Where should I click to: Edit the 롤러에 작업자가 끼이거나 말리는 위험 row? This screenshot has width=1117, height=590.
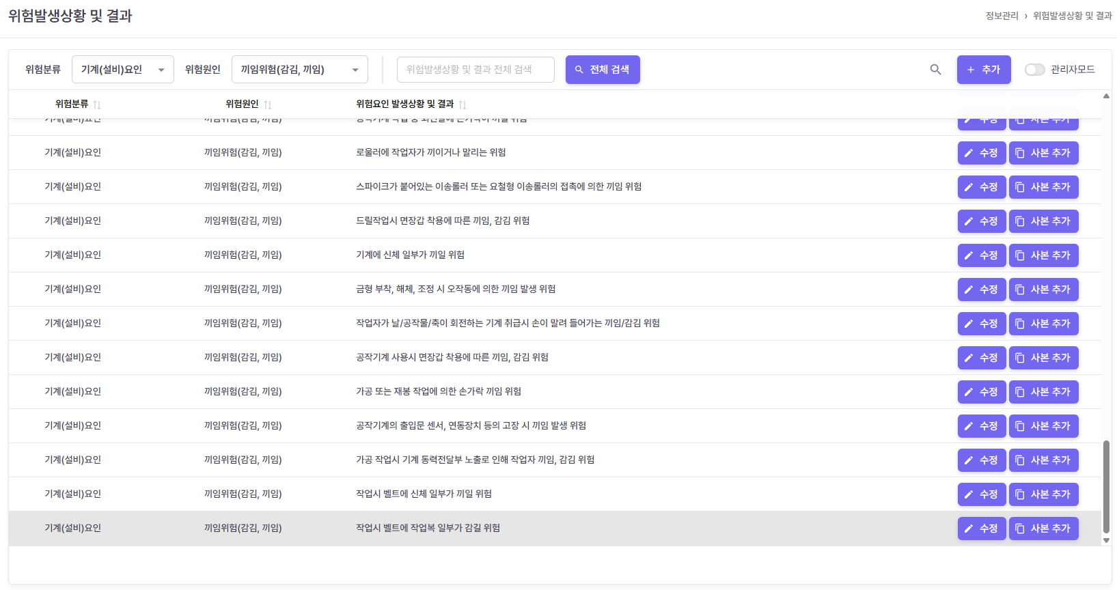pyautogui.click(x=981, y=153)
